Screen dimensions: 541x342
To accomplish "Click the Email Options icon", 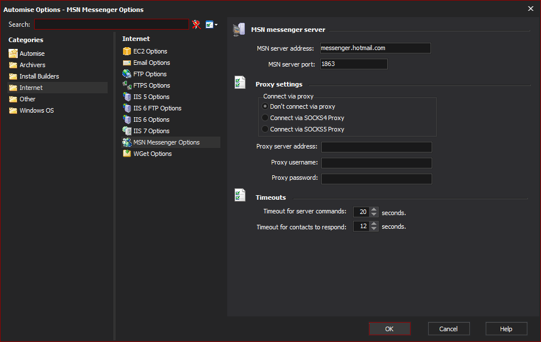I will (x=127, y=63).
